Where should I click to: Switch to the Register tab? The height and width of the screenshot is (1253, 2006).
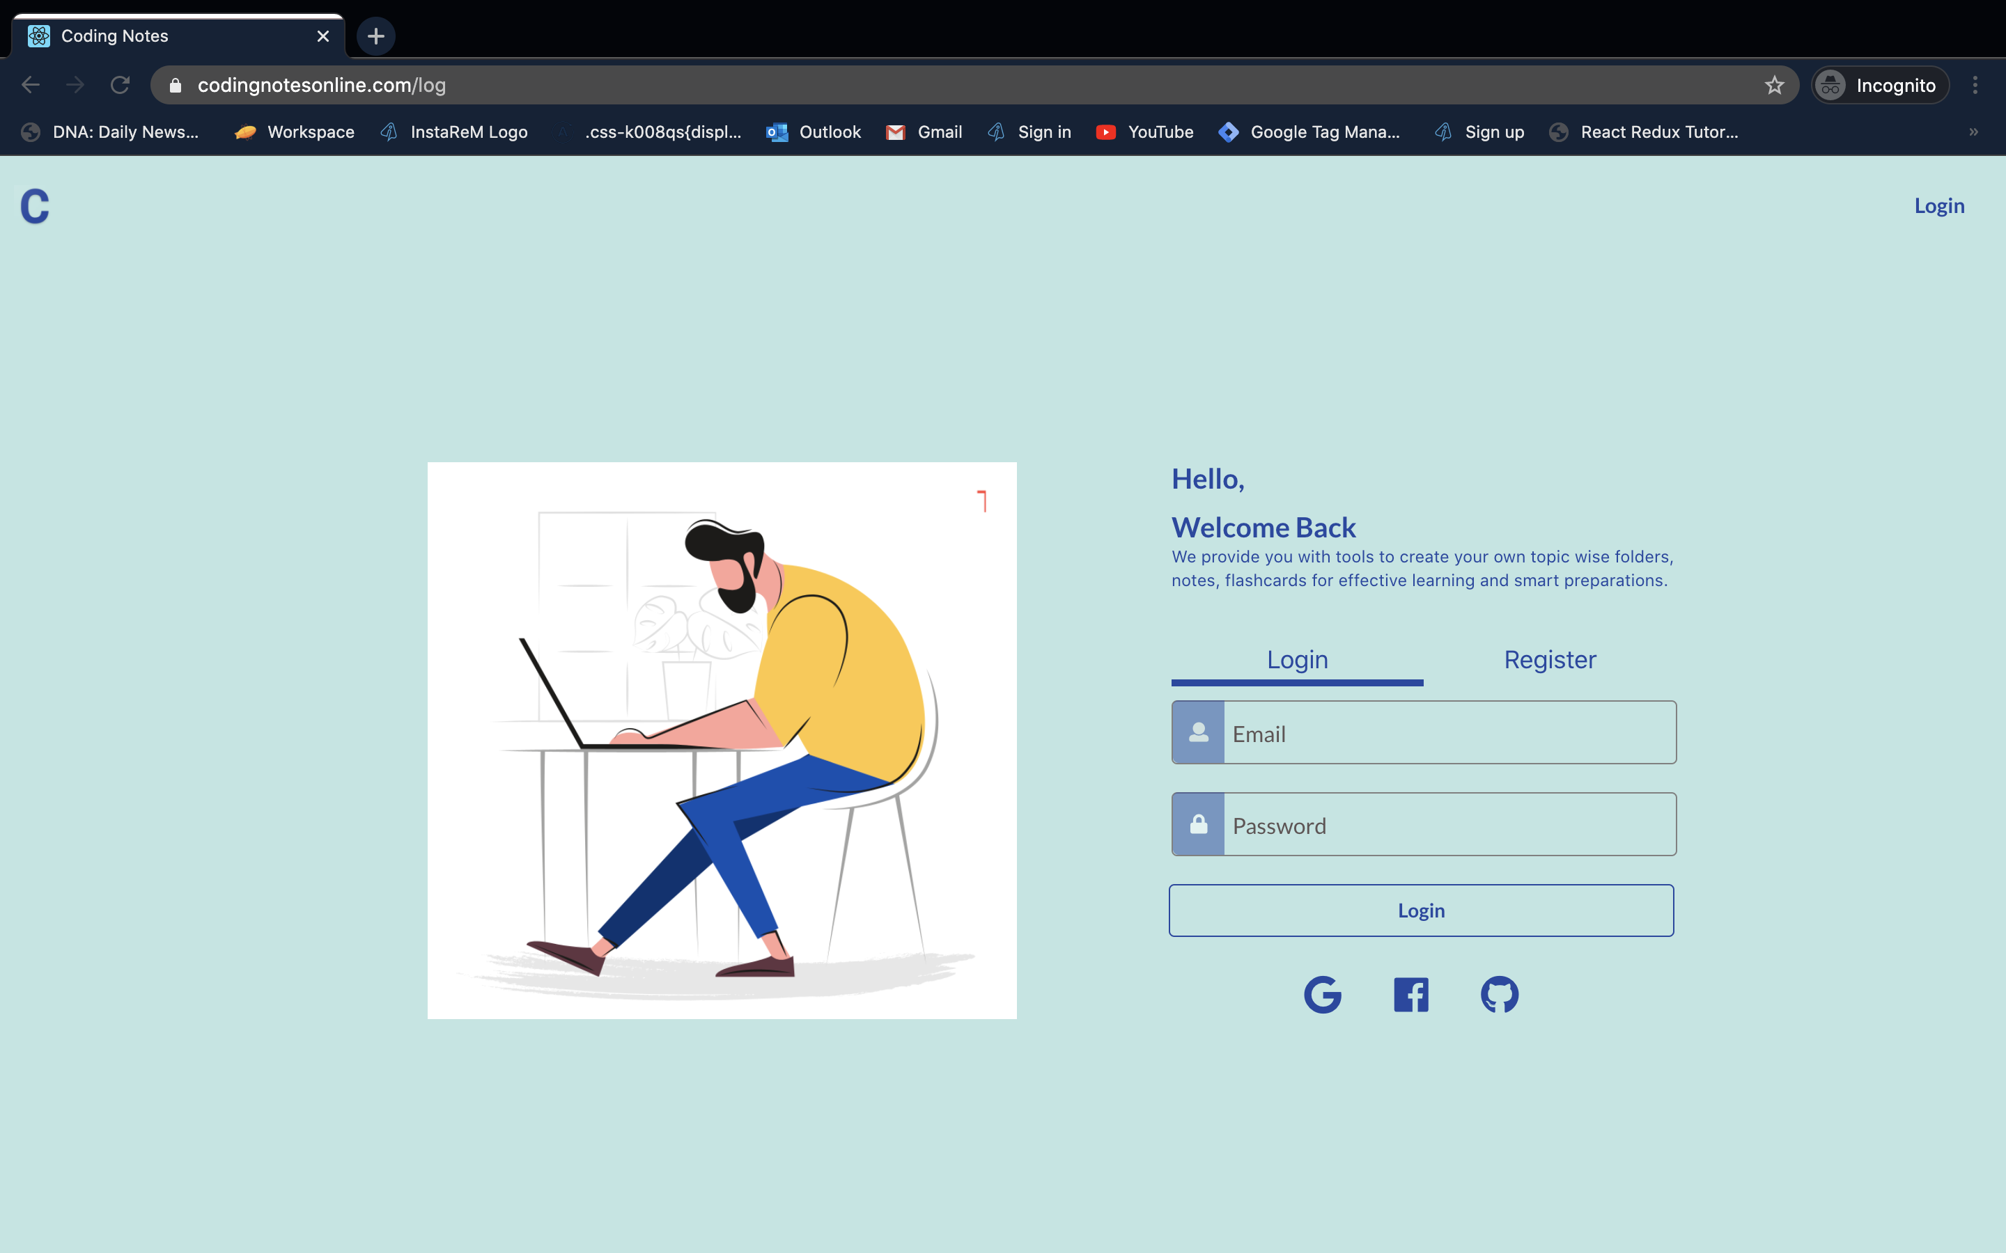[1549, 660]
